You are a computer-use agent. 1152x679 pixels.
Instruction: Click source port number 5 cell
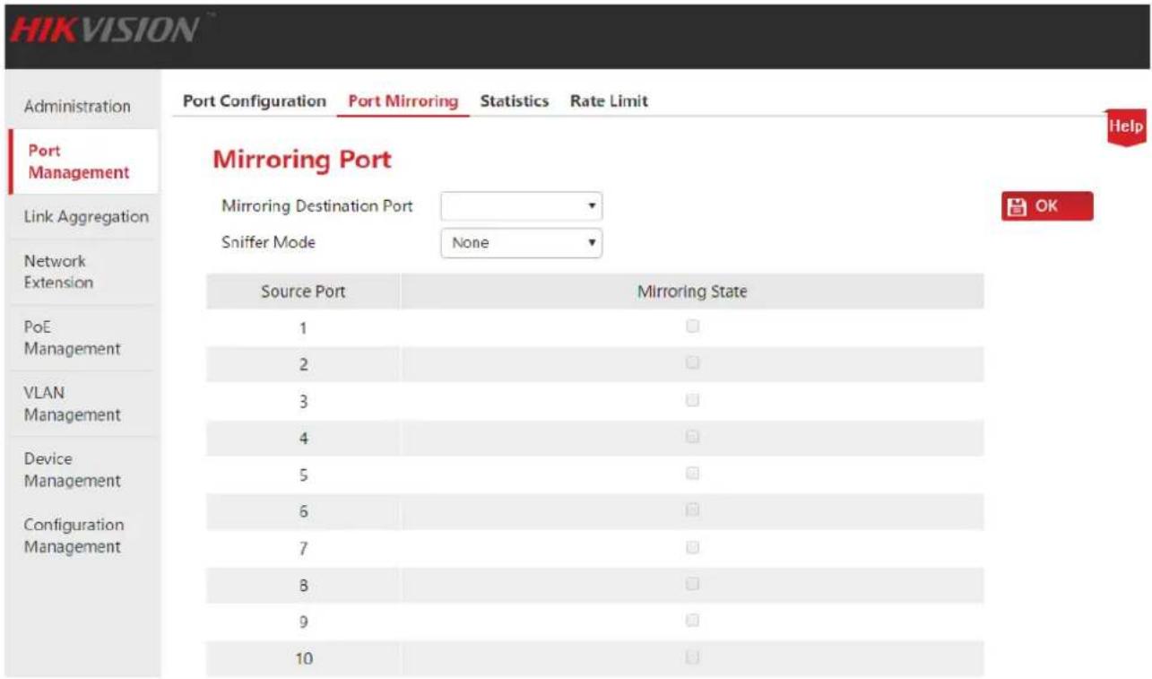click(x=303, y=475)
